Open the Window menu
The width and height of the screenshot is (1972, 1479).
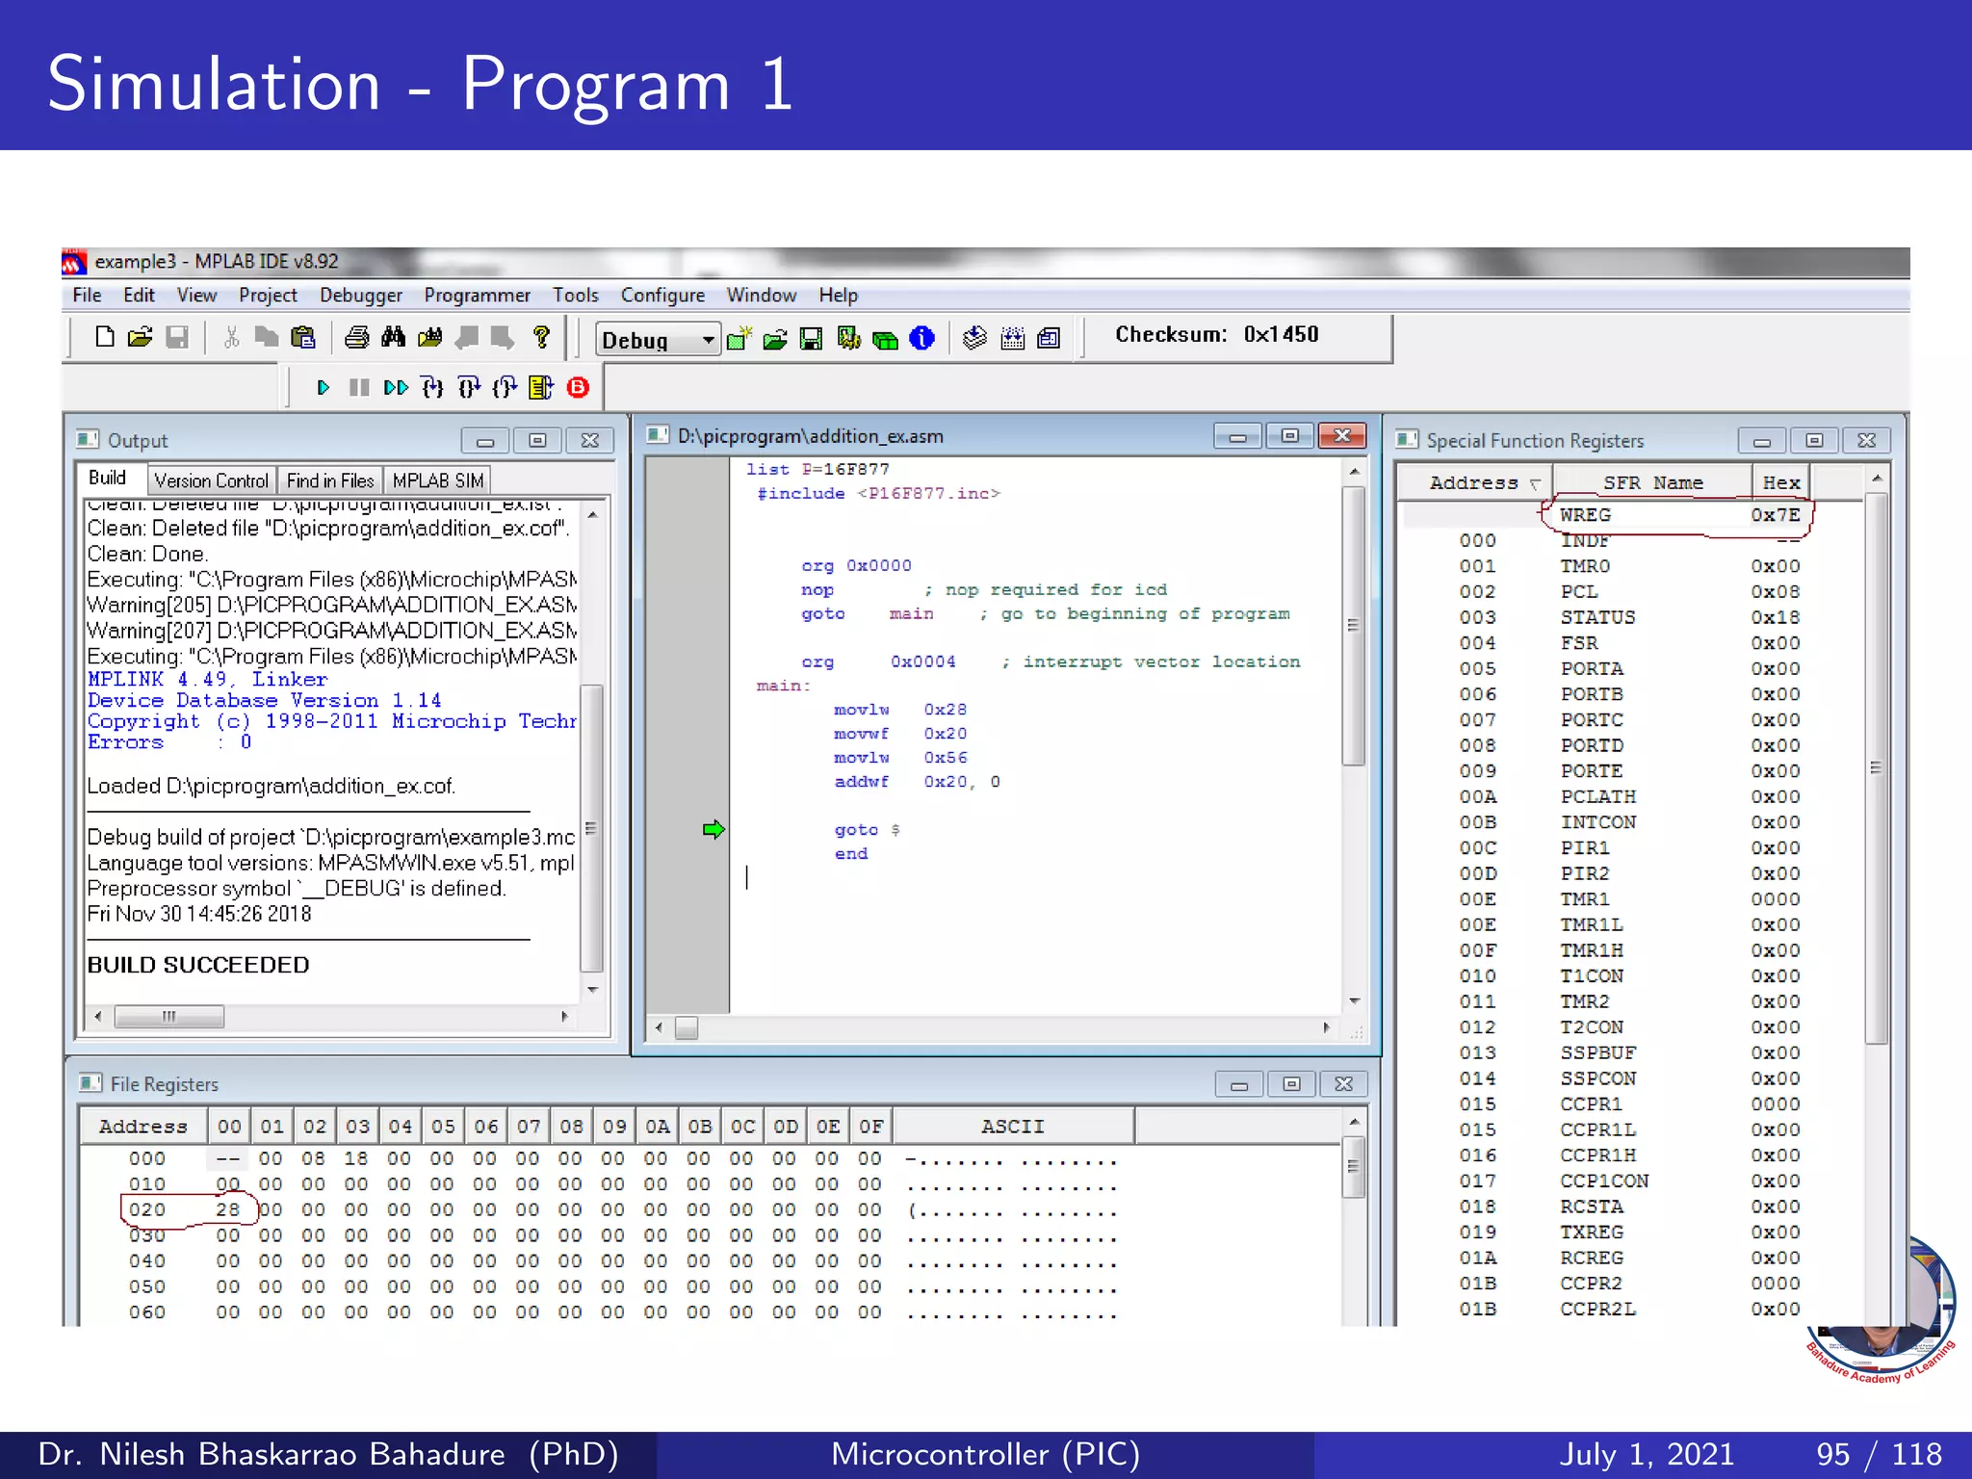point(761,296)
